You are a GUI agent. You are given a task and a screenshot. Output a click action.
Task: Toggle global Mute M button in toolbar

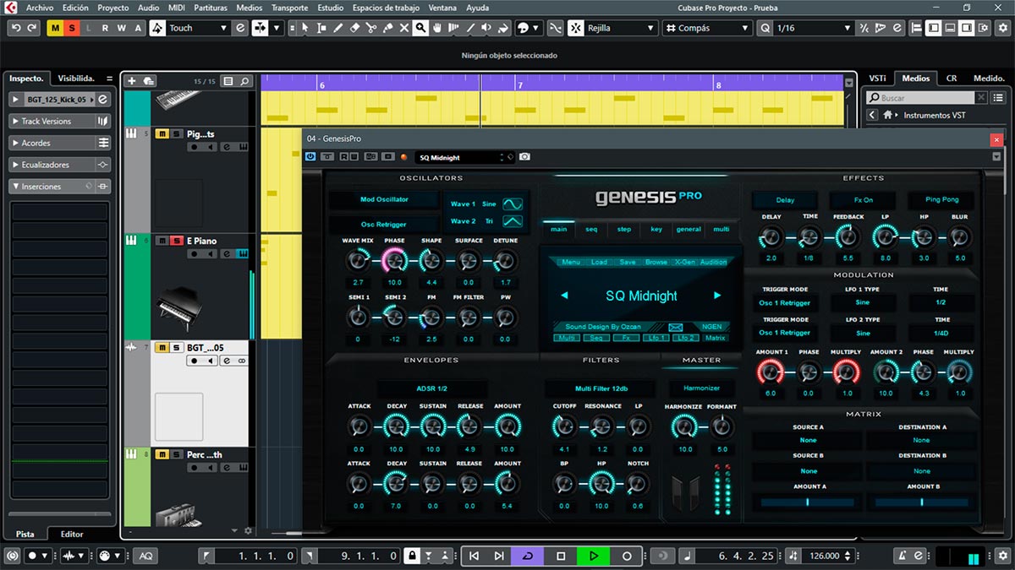click(x=56, y=28)
